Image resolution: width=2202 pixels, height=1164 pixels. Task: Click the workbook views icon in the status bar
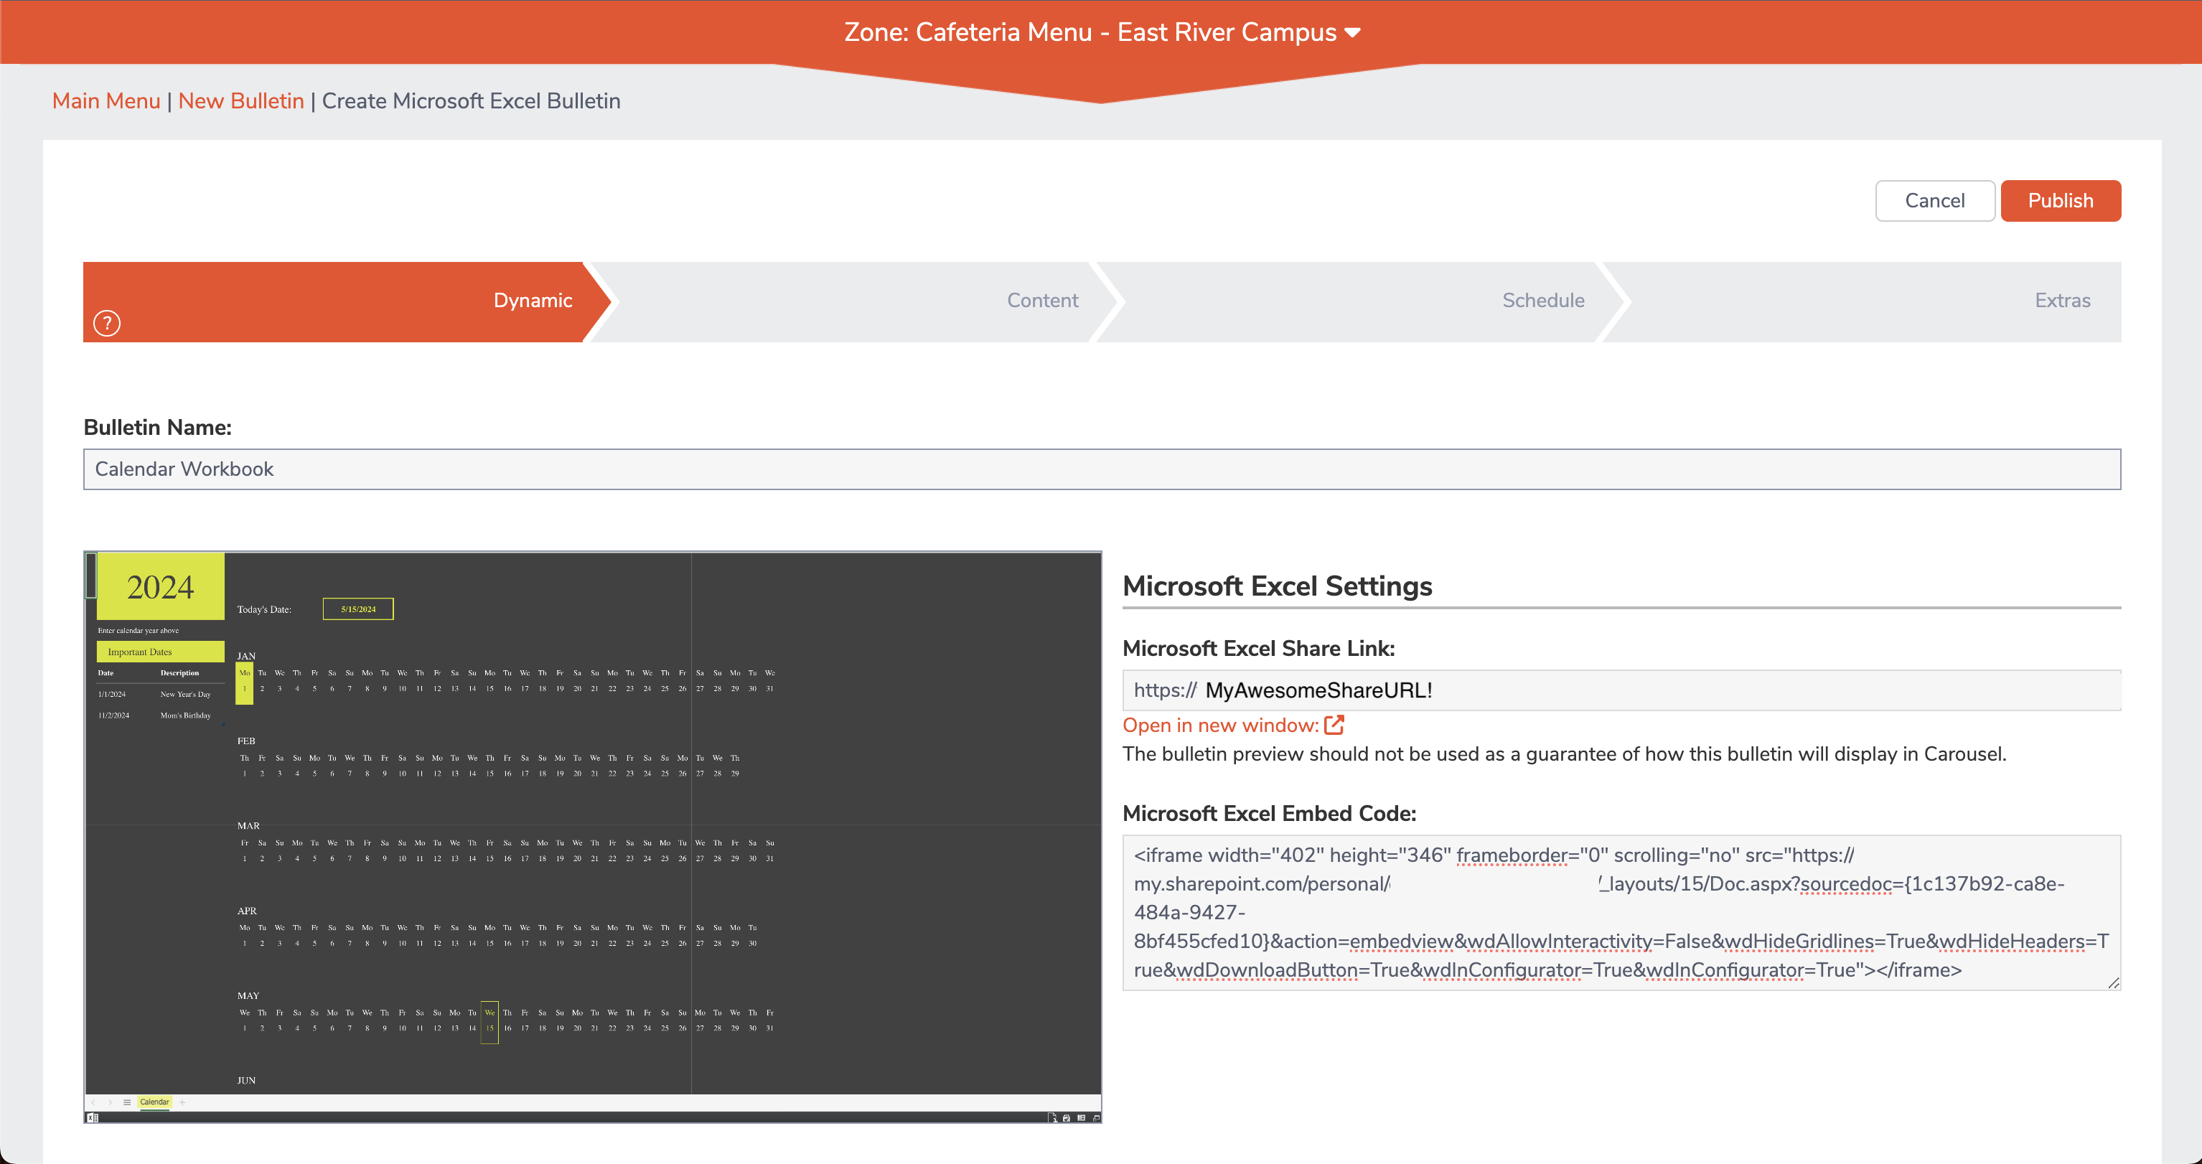(1082, 1118)
